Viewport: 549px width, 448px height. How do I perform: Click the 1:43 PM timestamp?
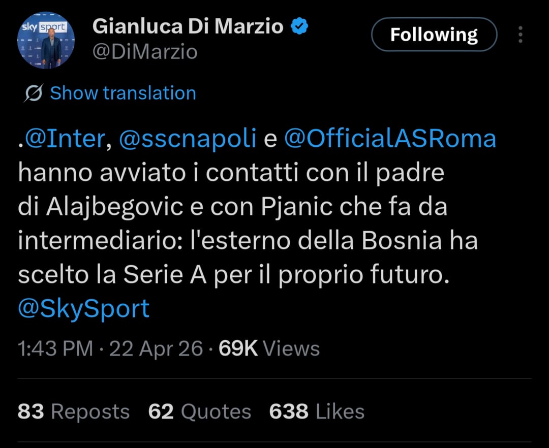coord(55,349)
